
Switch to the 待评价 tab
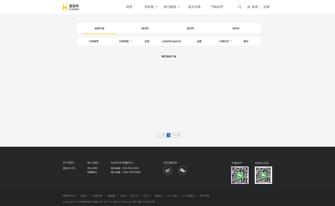coord(236,28)
